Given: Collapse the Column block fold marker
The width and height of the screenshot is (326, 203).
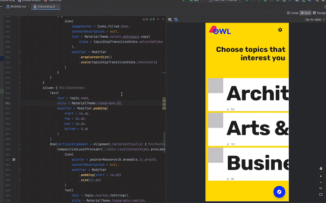Looking at the screenshot, I should point(20,88).
